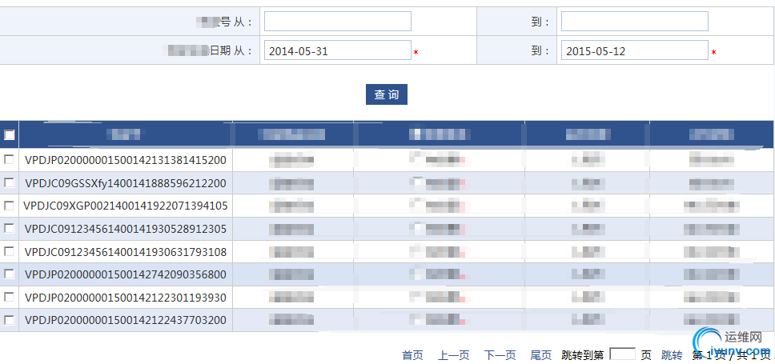Check the row VPDJP020000001500142122301193930
The width and height of the screenshot is (775, 364).
[x=9, y=297]
